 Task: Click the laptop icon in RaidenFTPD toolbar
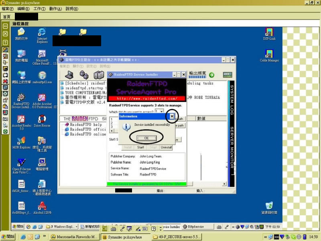click(69, 75)
